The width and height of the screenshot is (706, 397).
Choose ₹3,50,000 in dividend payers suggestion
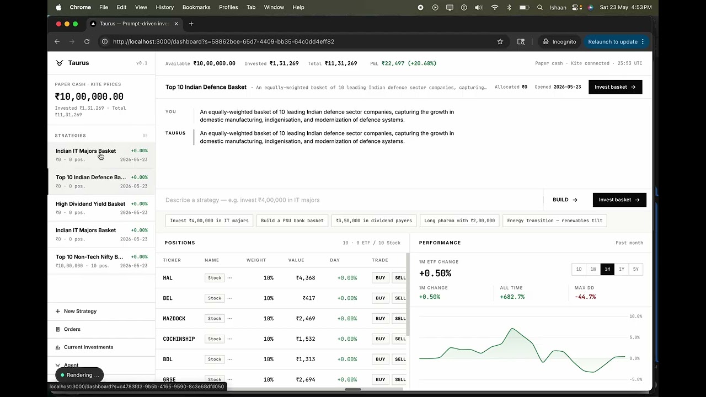tap(374, 221)
